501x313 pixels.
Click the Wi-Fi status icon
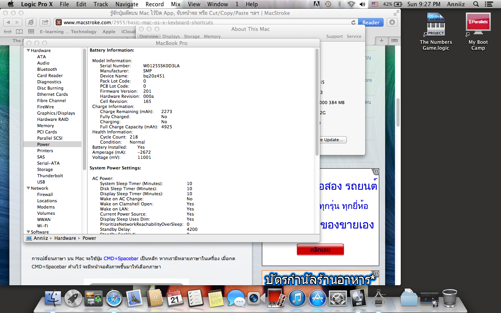[x=351, y=4]
